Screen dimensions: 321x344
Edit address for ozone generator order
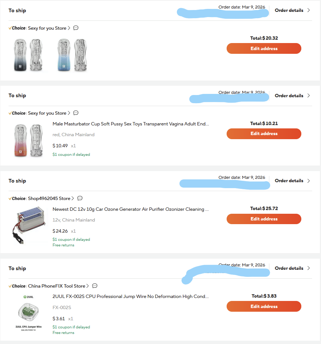click(264, 219)
